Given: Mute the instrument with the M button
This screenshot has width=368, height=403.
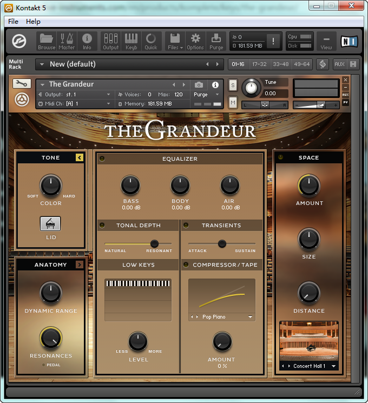Looking at the screenshot, I should pos(233,103).
